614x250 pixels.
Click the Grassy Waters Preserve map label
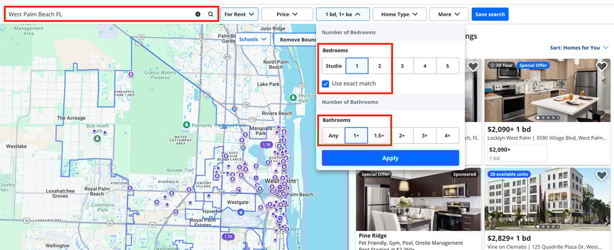[x=159, y=75]
